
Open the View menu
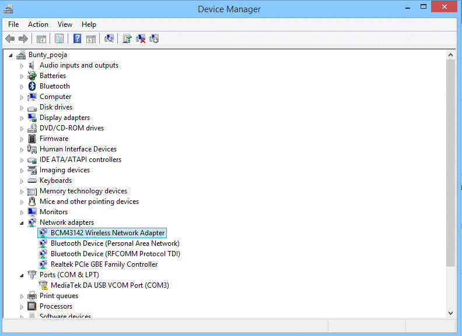[x=65, y=24]
